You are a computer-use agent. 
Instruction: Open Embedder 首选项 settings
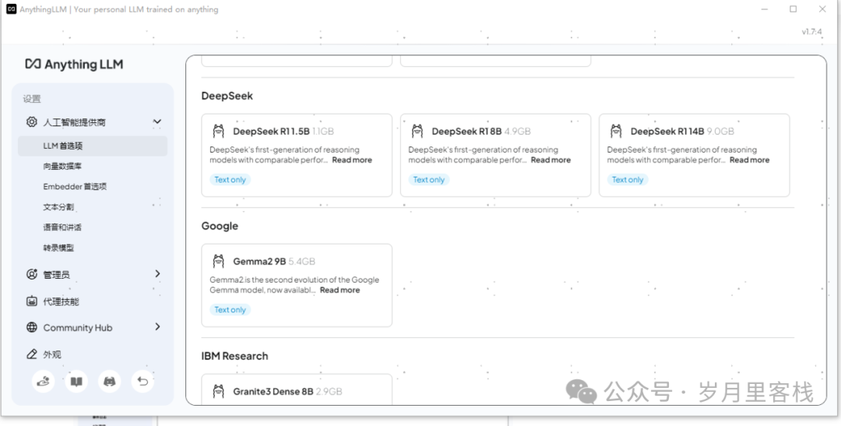(x=75, y=187)
